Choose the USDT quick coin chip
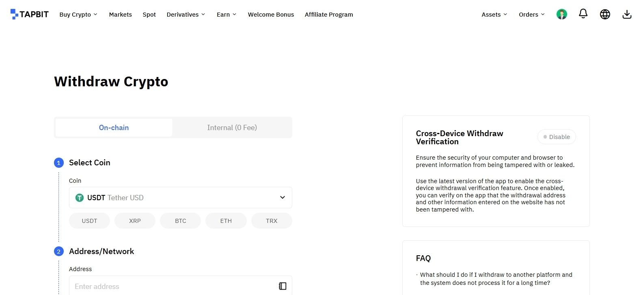Screen dimensions: 641x295 pyautogui.click(x=89, y=221)
